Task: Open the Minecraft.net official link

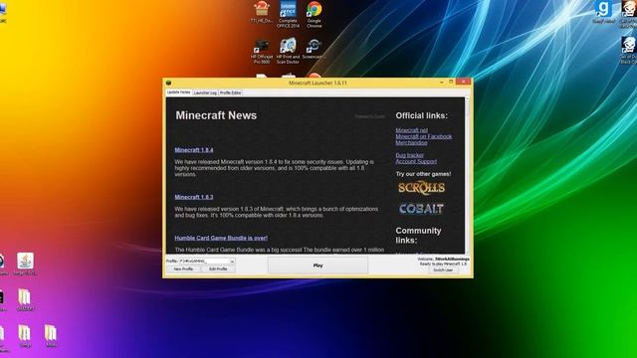Action: (411, 130)
